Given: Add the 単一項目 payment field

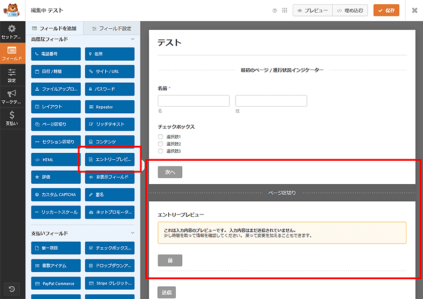Looking at the screenshot, I should 56,248.
